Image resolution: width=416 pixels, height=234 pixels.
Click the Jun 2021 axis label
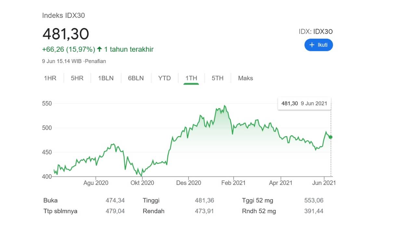(x=324, y=183)
